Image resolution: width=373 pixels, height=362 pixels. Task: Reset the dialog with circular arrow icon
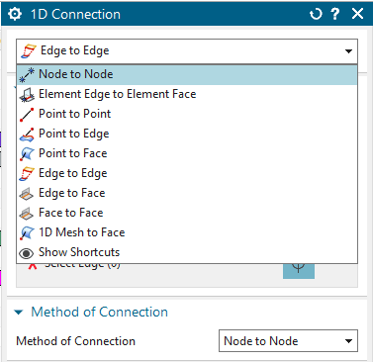(316, 14)
